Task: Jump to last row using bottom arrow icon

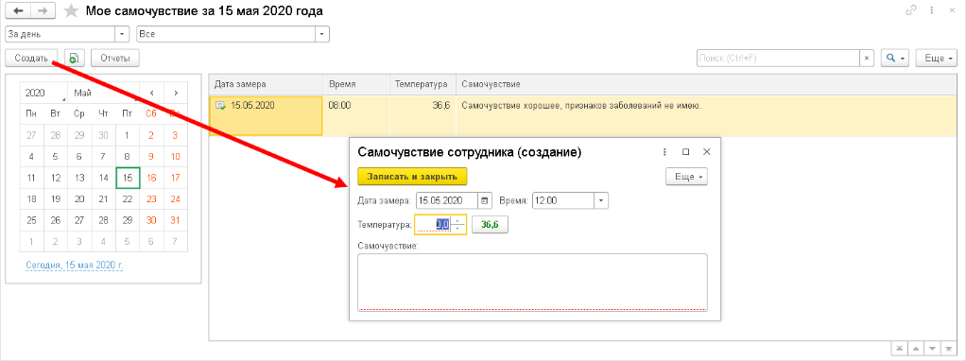Action: pyautogui.click(x=949, y=348)
